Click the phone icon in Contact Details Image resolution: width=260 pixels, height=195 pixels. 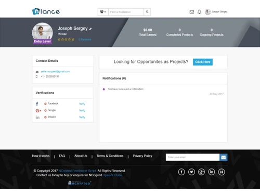point(36,76)
